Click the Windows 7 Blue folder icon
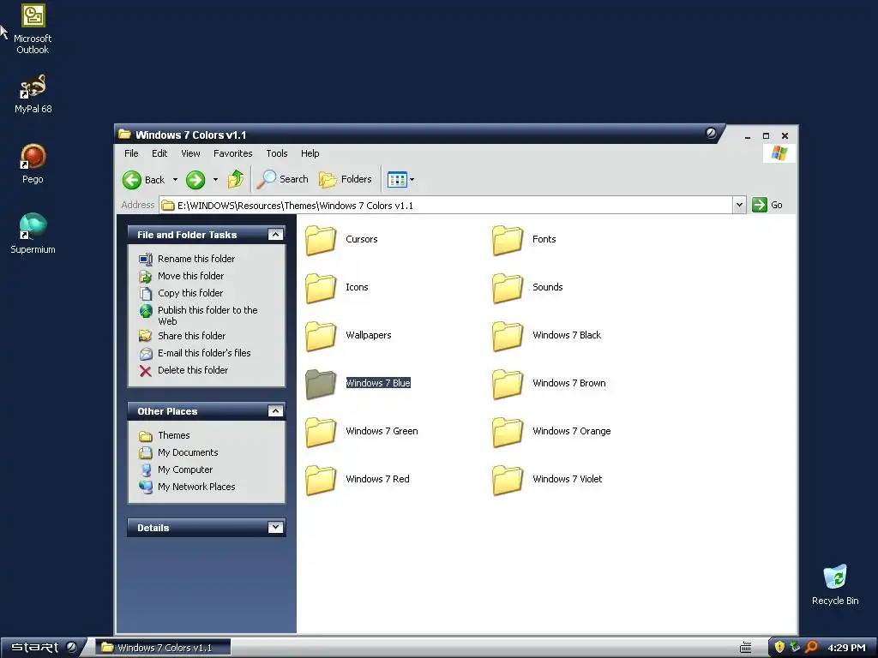The height and width of the screenshot is (658, 878). coord(321,384)
